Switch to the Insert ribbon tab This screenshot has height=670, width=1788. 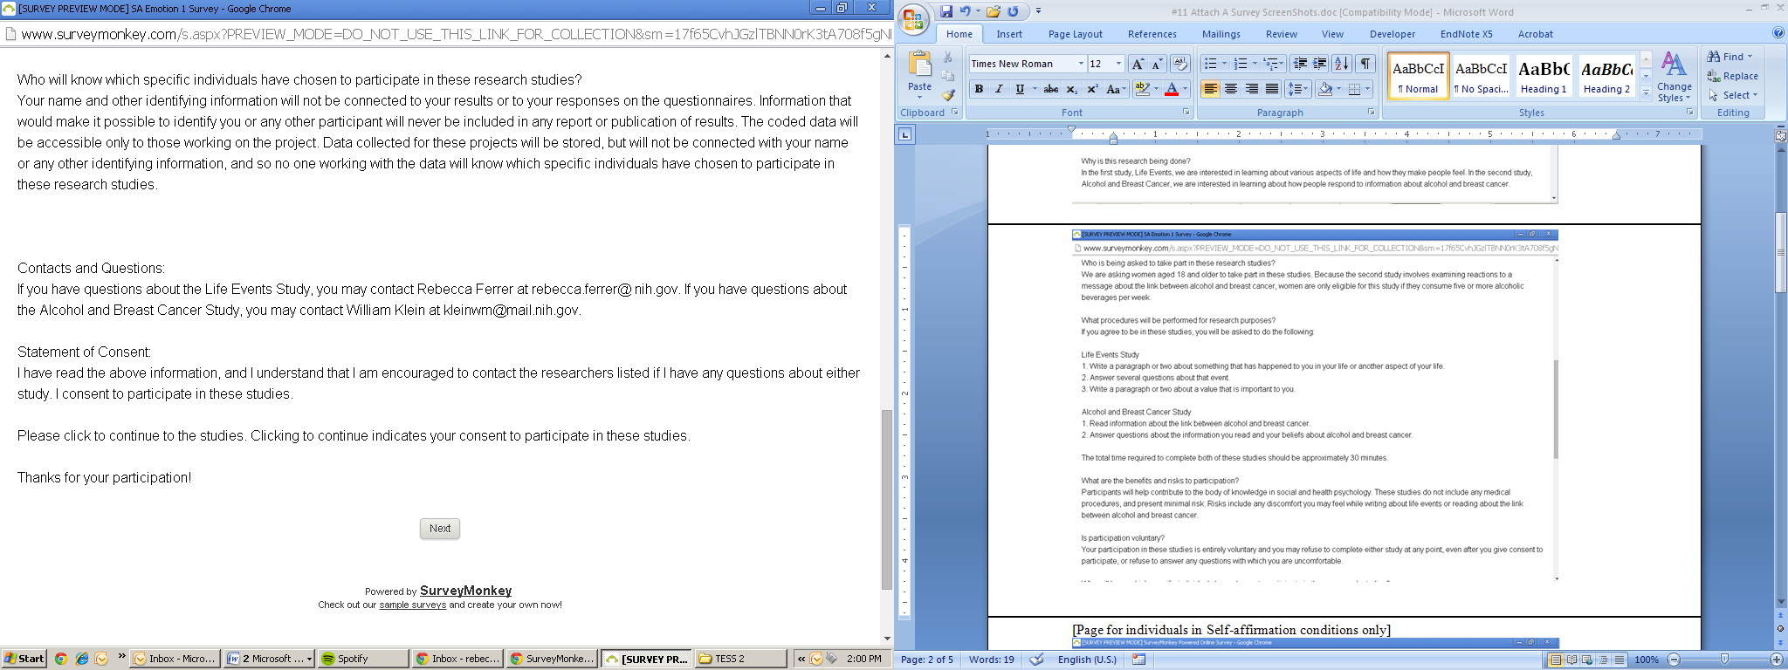[1009, 34]
